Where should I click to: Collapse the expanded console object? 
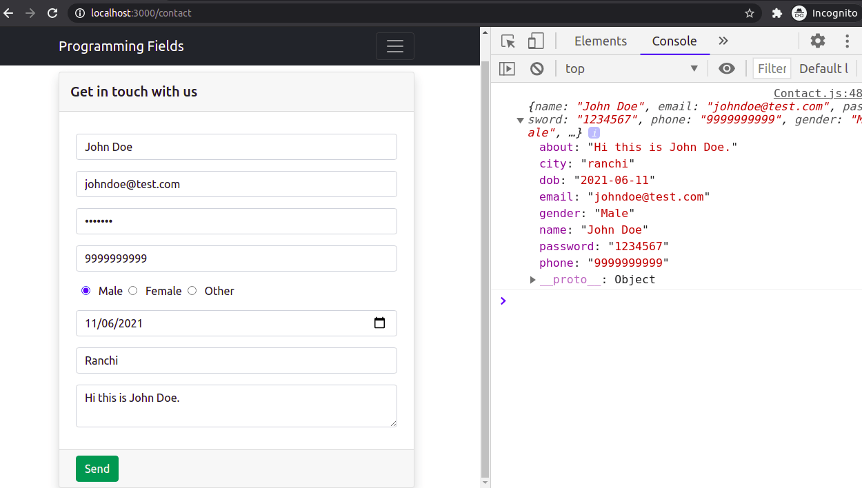click(521, 119)
